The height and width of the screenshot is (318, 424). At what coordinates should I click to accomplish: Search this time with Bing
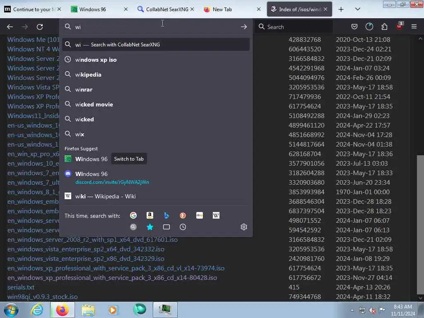(x=166, y=215)
